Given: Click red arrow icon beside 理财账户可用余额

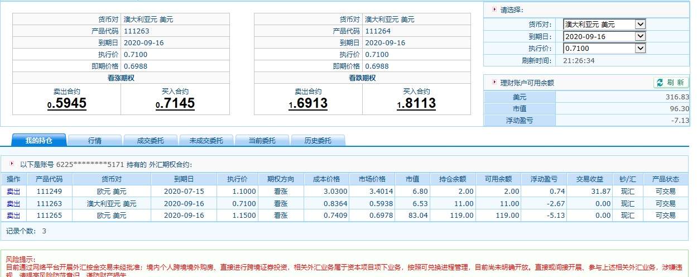Looking at the screenshot, I should point(494,82).
